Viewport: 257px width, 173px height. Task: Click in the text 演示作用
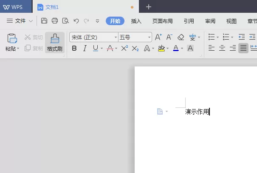pos(197,112)
